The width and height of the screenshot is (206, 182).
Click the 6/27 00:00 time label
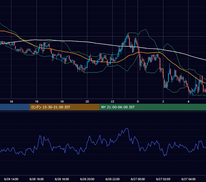(x=138, y=179)
